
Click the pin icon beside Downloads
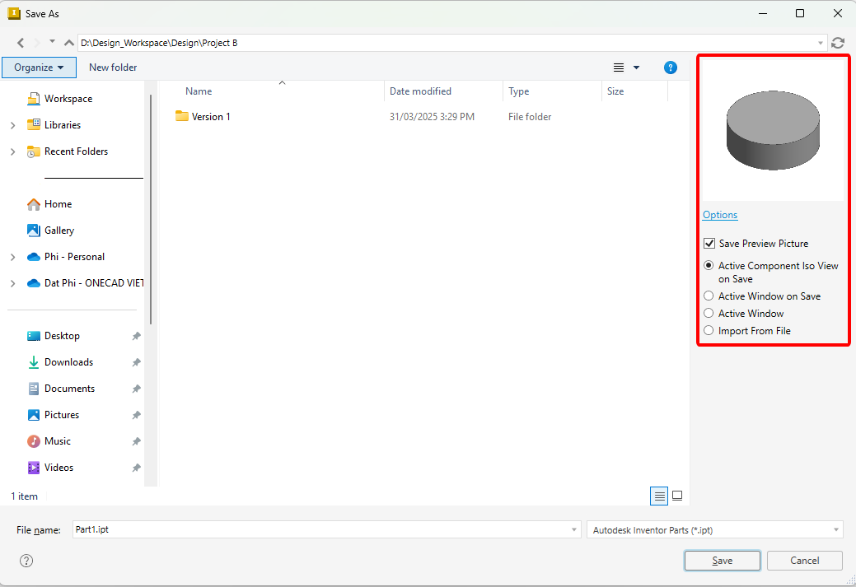click(136, 362)
